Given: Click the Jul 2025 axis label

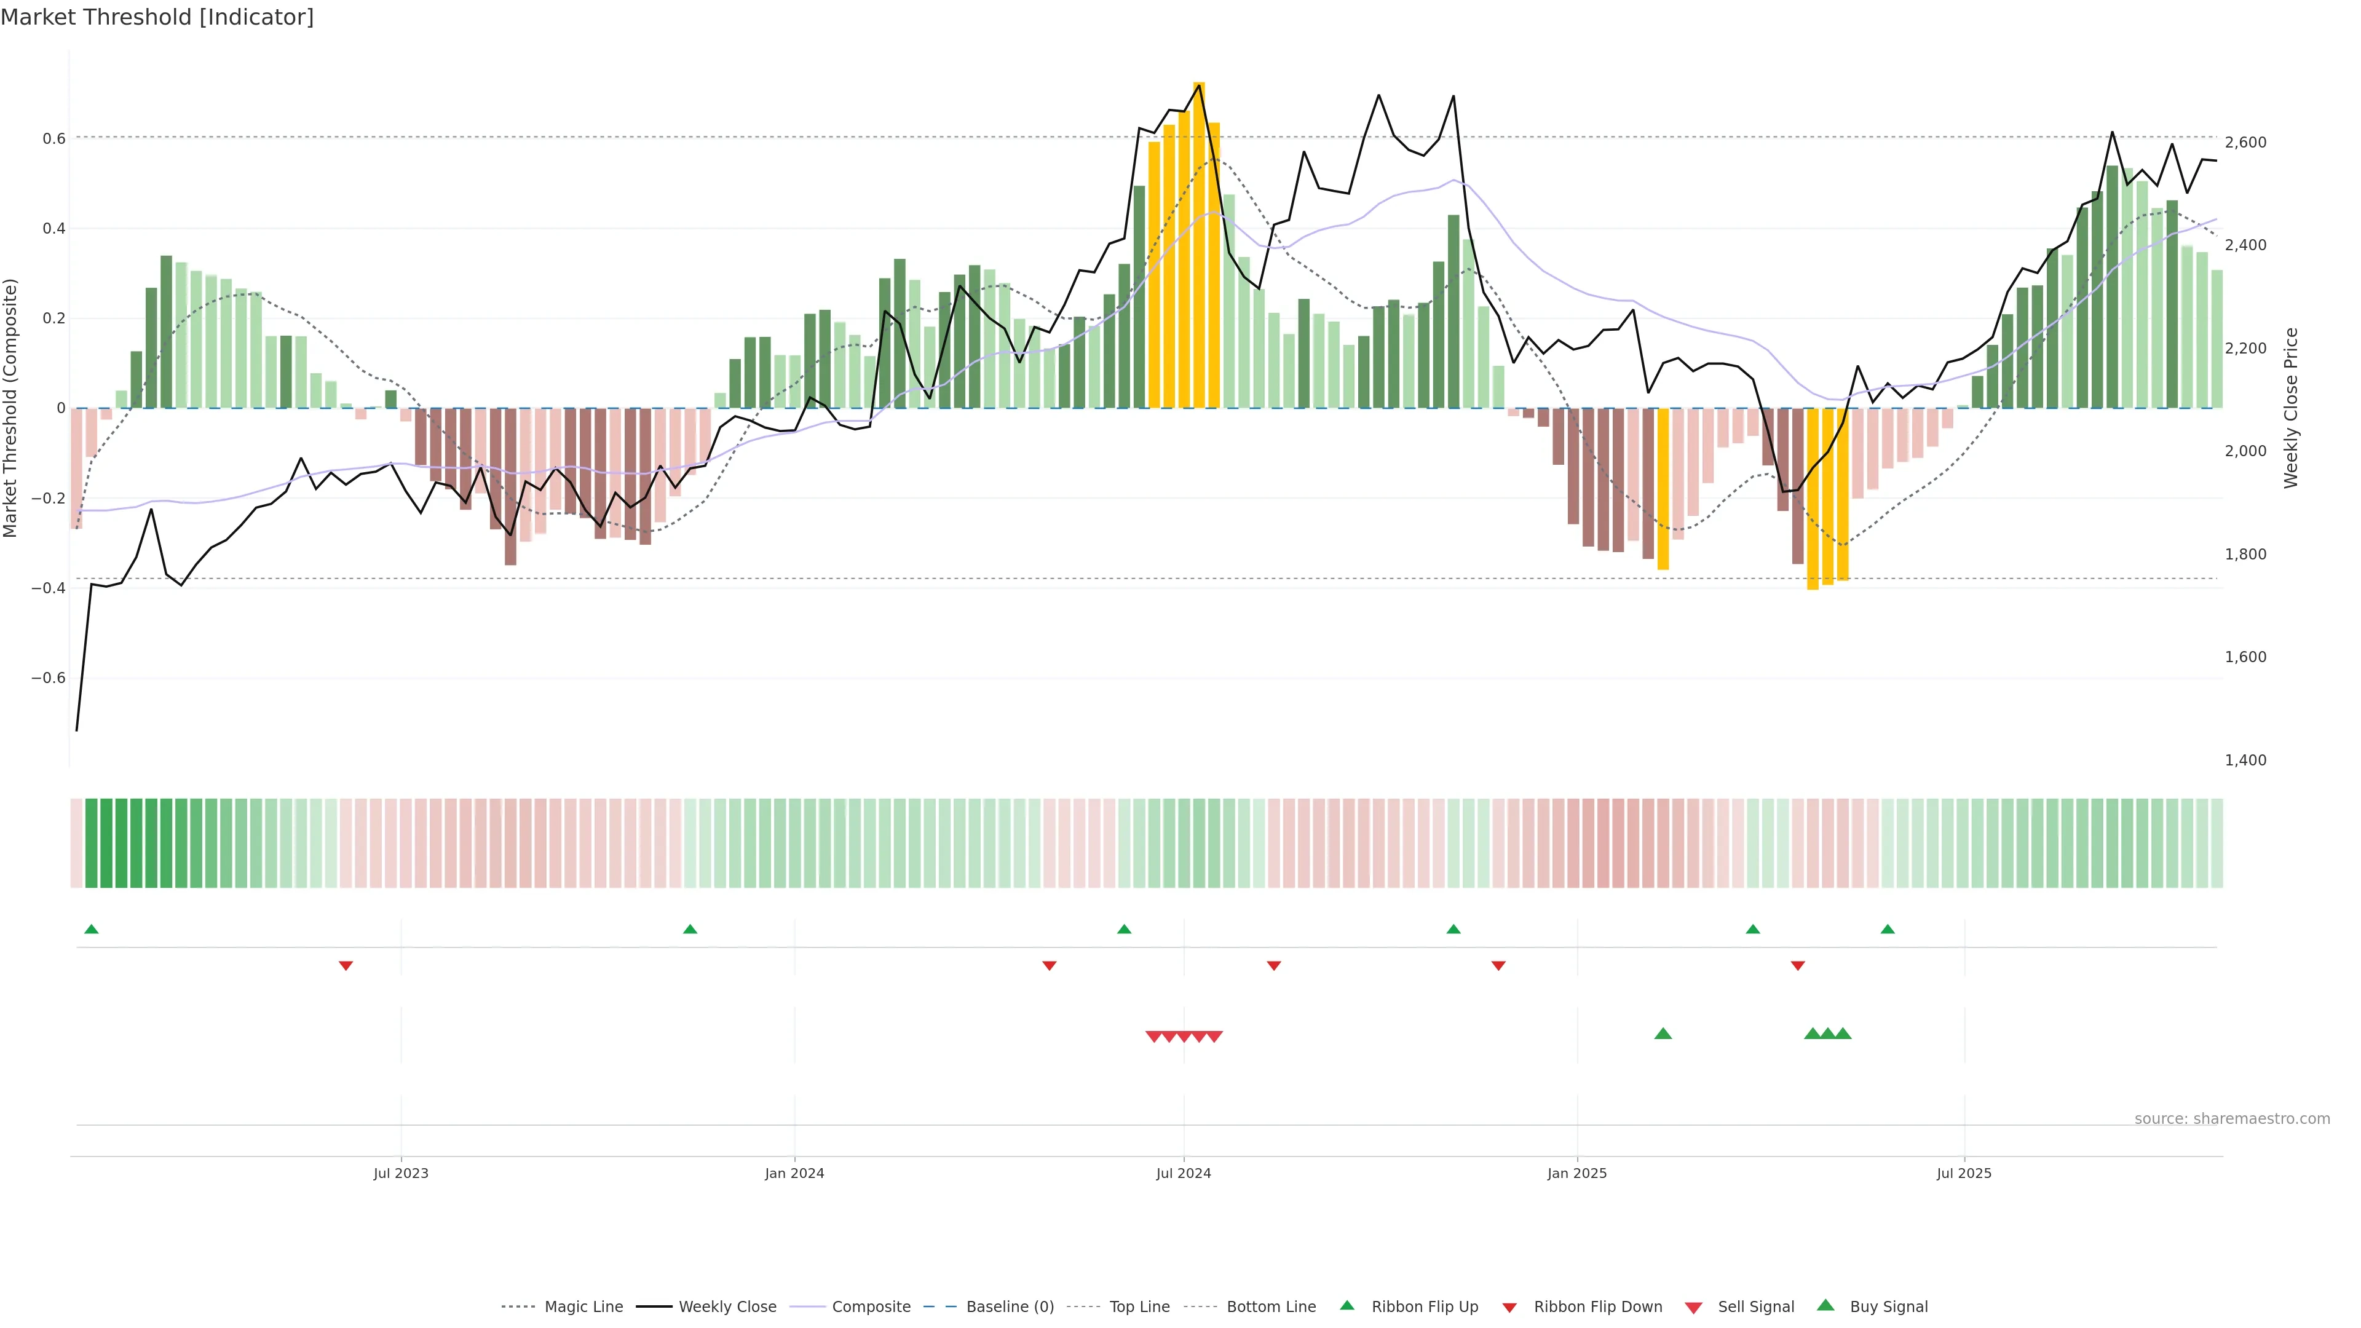Looking at the screenshot, I should point(1964,1173).
